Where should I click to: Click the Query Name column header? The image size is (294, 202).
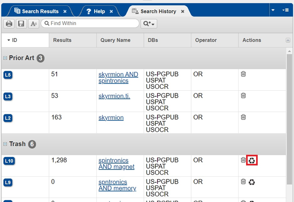[120, 40]
